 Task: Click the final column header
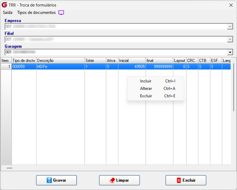(x=159, y=61)
